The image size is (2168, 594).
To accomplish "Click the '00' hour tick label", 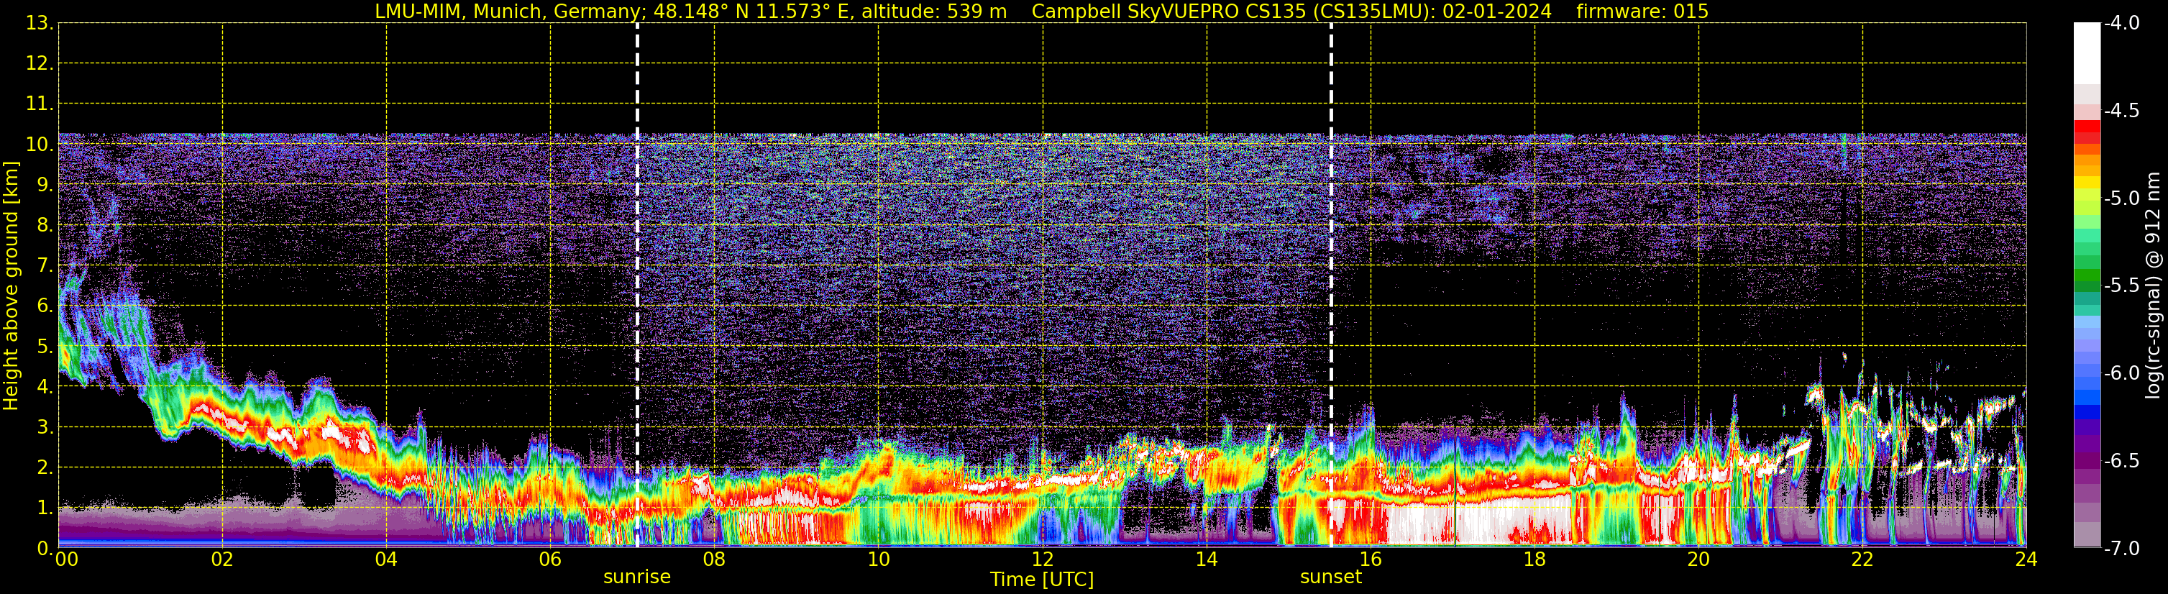I will coord(66,559).
